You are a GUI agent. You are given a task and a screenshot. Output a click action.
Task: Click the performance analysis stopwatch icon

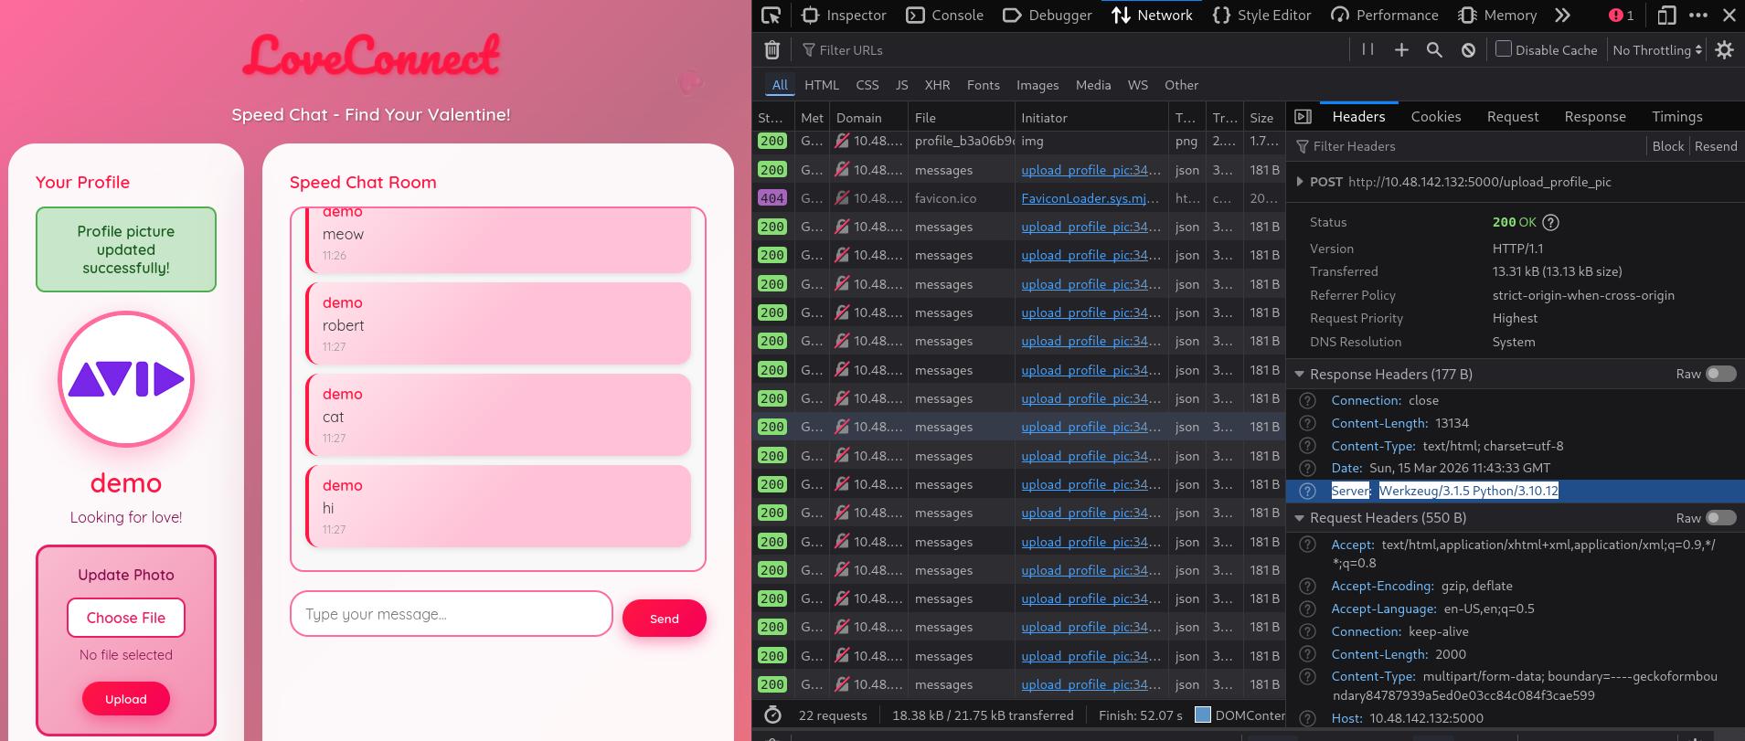(x=772, y=715)
